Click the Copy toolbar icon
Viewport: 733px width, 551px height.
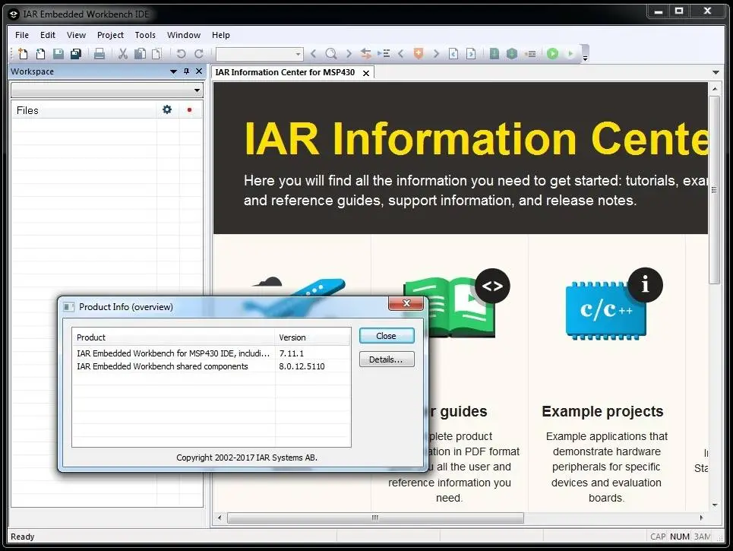point(140,54)
